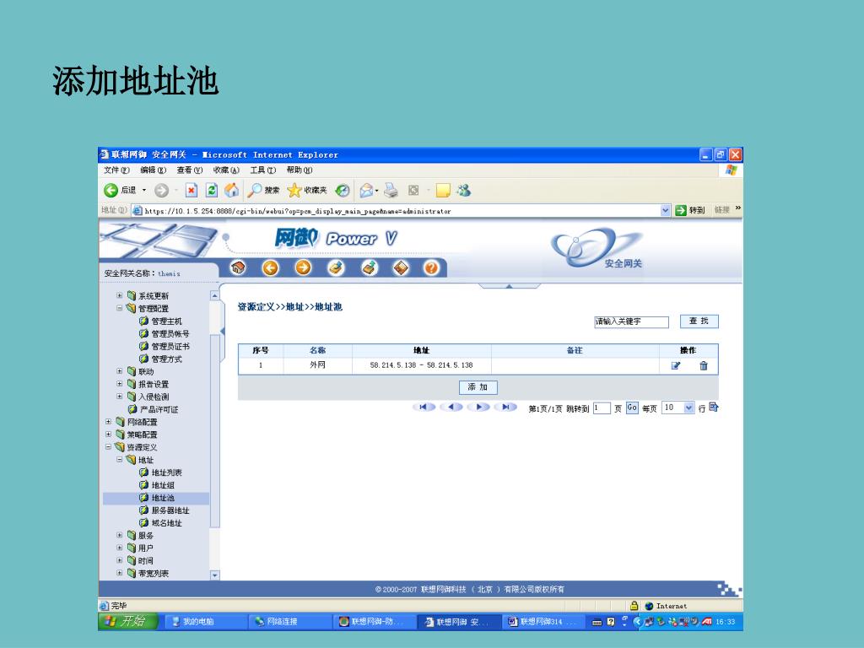The height and width of the screenshot is (648, 864).
Task: Click the sidebar scroll-up arrow
Action: tap(215, 295)
